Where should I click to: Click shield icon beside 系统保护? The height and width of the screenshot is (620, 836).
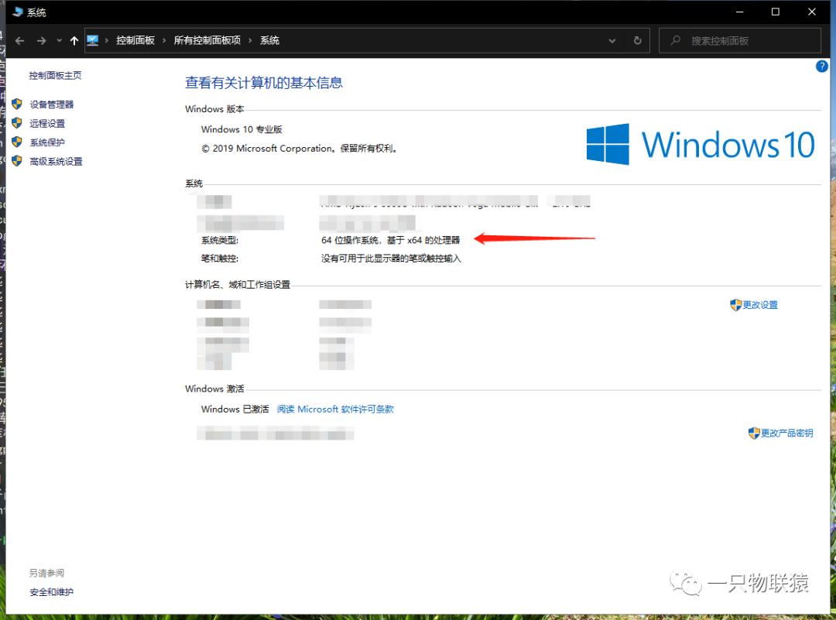(x=17, y=142)
